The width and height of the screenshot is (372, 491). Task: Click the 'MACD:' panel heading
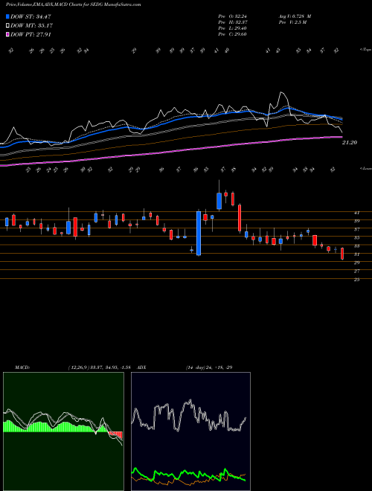coord(22,368)
